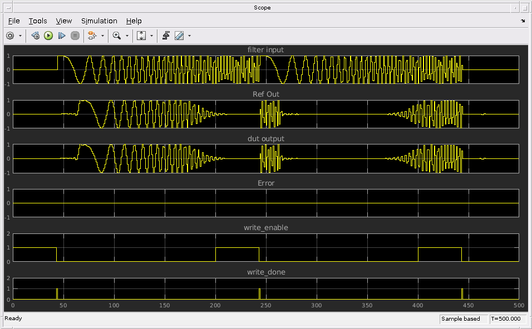
Task: Open the simulation stepping options icon
Action: click(35, 36)
